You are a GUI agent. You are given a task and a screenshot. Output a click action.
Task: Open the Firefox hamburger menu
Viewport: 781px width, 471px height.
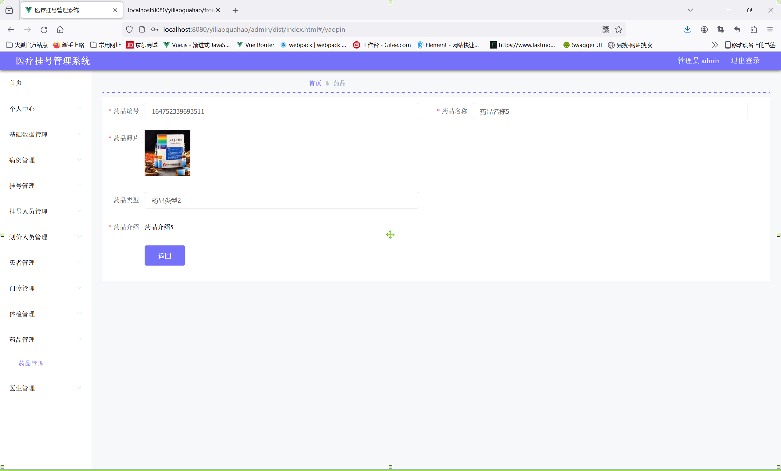770,30
